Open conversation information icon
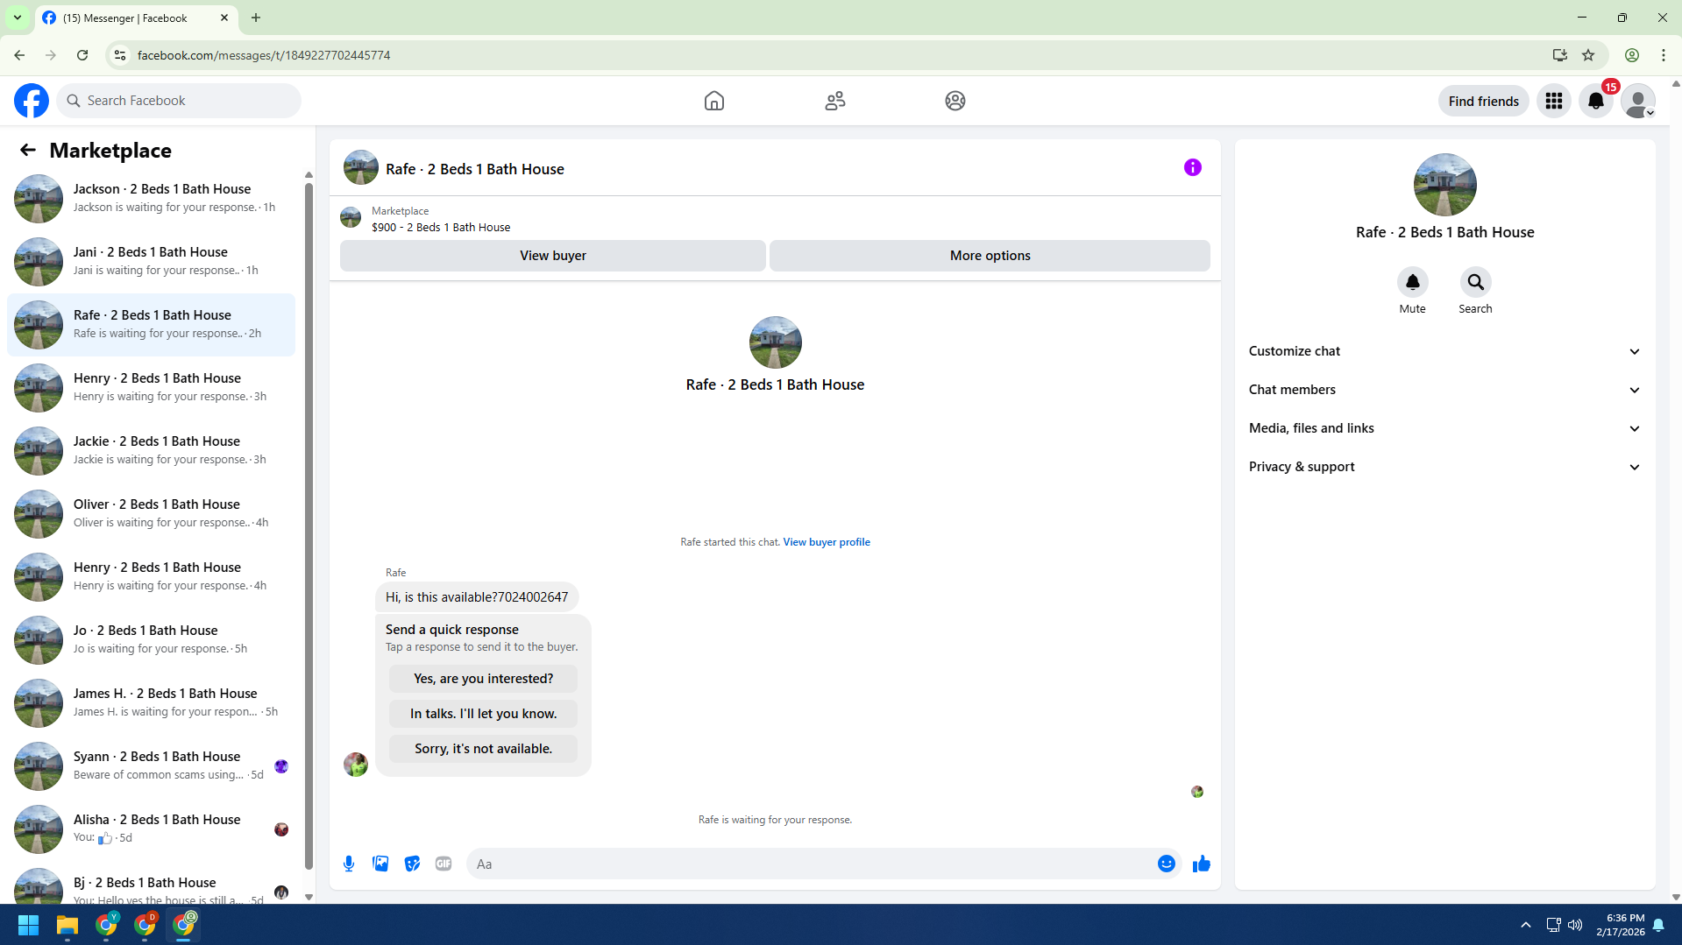The height and width of the screenshot is (945, 1682). [1193, 167]
